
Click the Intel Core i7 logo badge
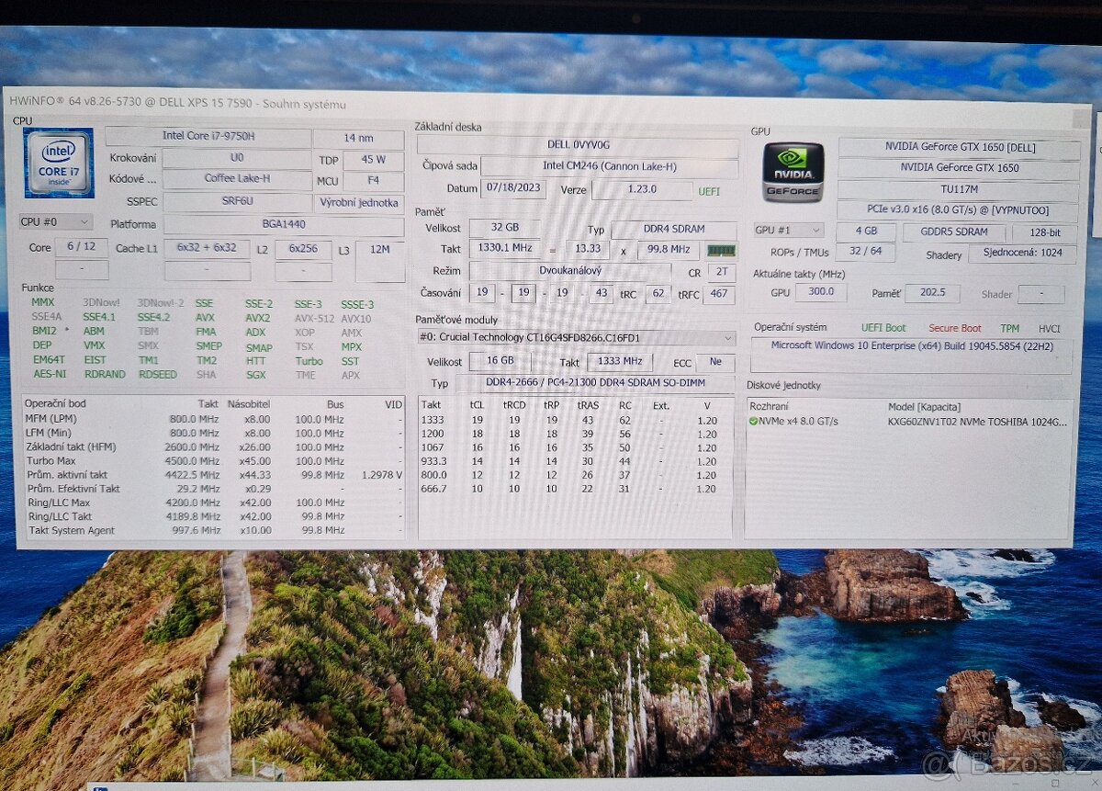pyautogui.click(x=58, y=164)
